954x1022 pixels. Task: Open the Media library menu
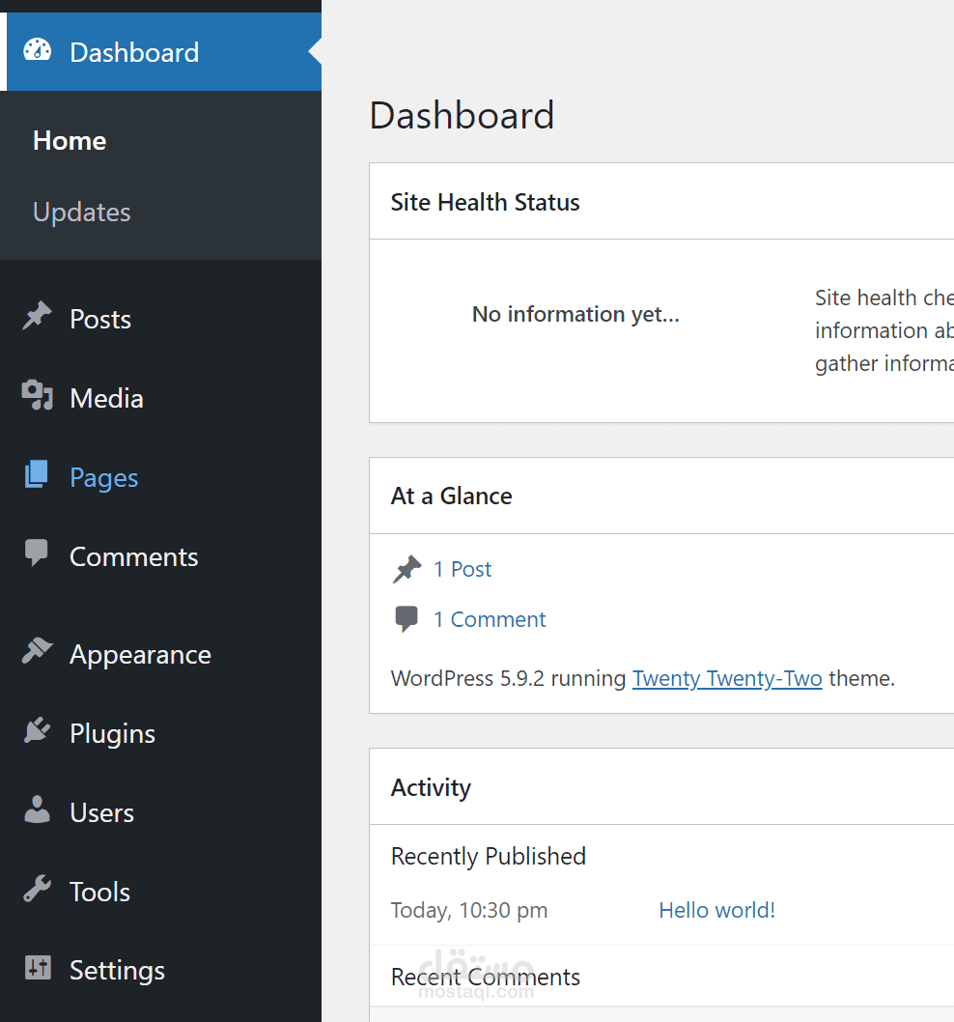107,398
